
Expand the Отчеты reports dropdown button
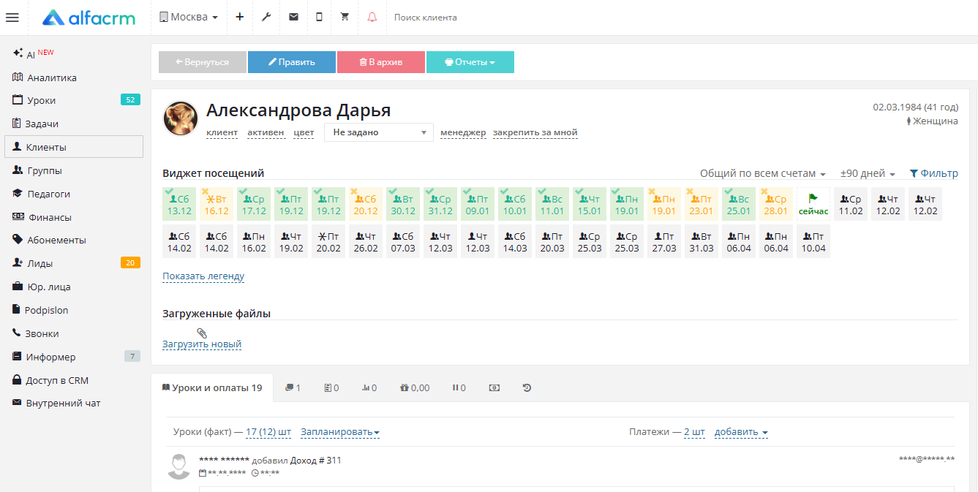470,62
